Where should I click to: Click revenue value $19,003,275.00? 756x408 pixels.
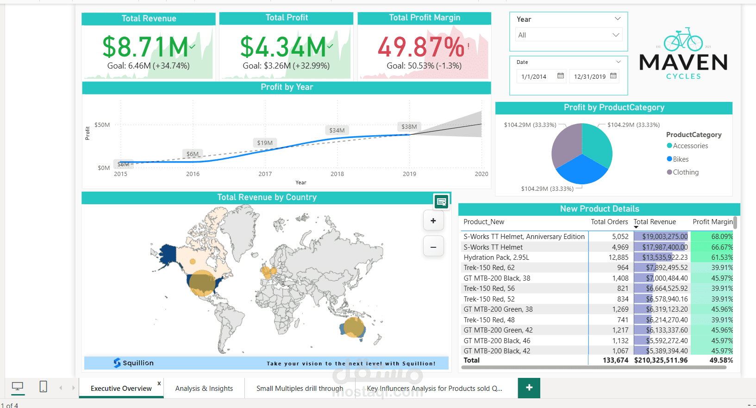665,236
